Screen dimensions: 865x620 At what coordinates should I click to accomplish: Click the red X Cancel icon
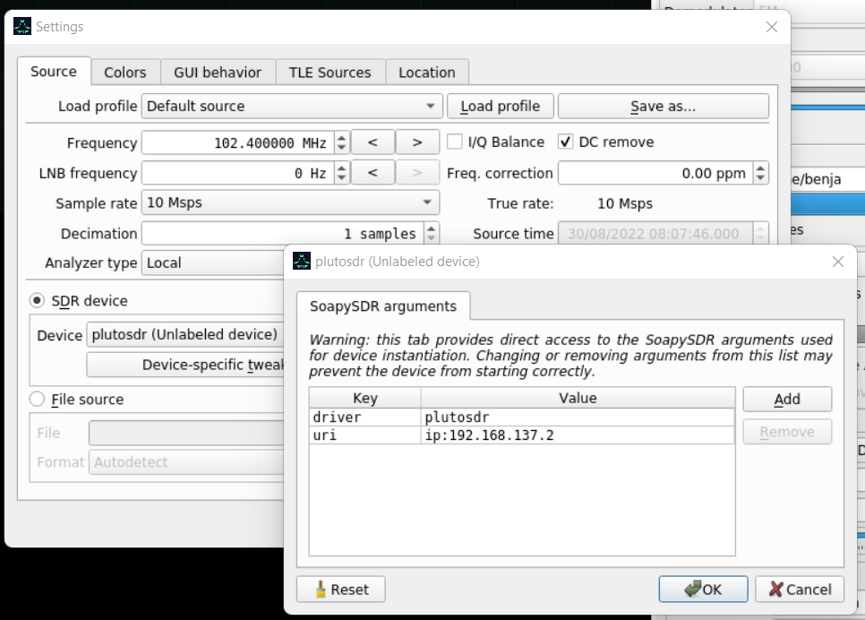click(776, 589)
